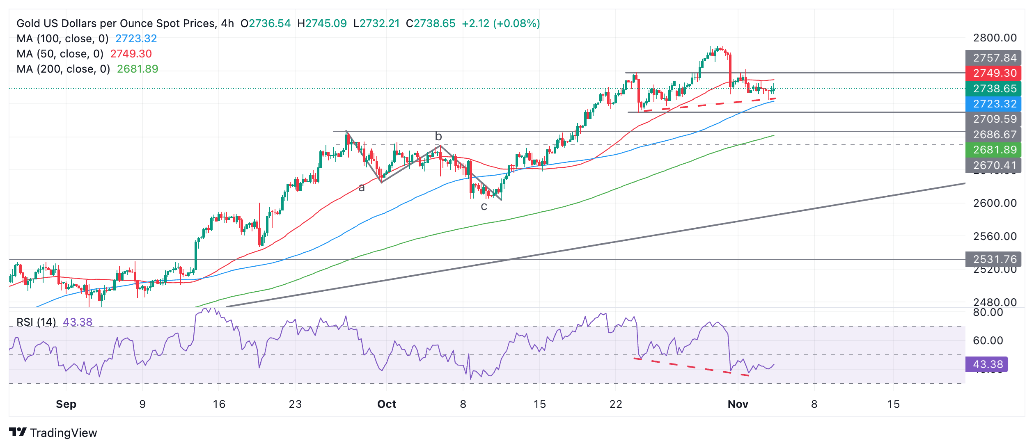Click the Sep date on time axis

66,404
